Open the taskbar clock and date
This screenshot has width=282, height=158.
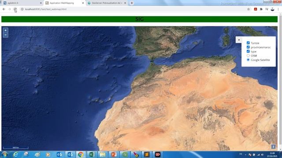(272, 154)
